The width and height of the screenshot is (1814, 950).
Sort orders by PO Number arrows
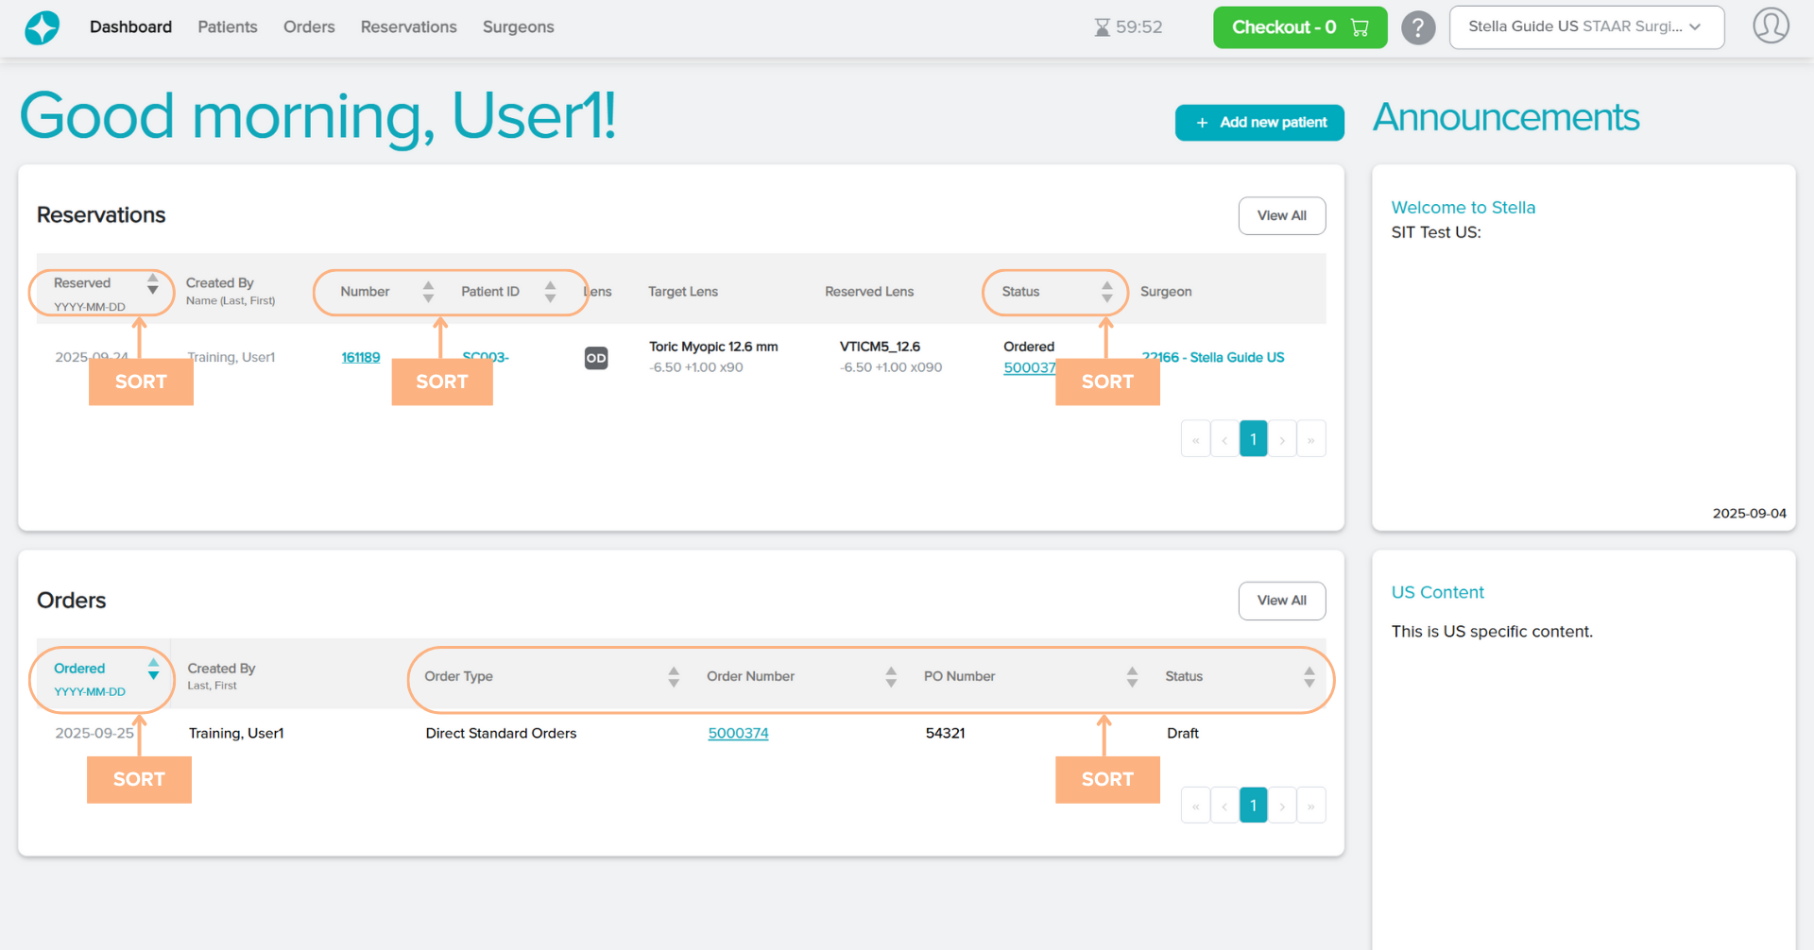[1131, 676]
